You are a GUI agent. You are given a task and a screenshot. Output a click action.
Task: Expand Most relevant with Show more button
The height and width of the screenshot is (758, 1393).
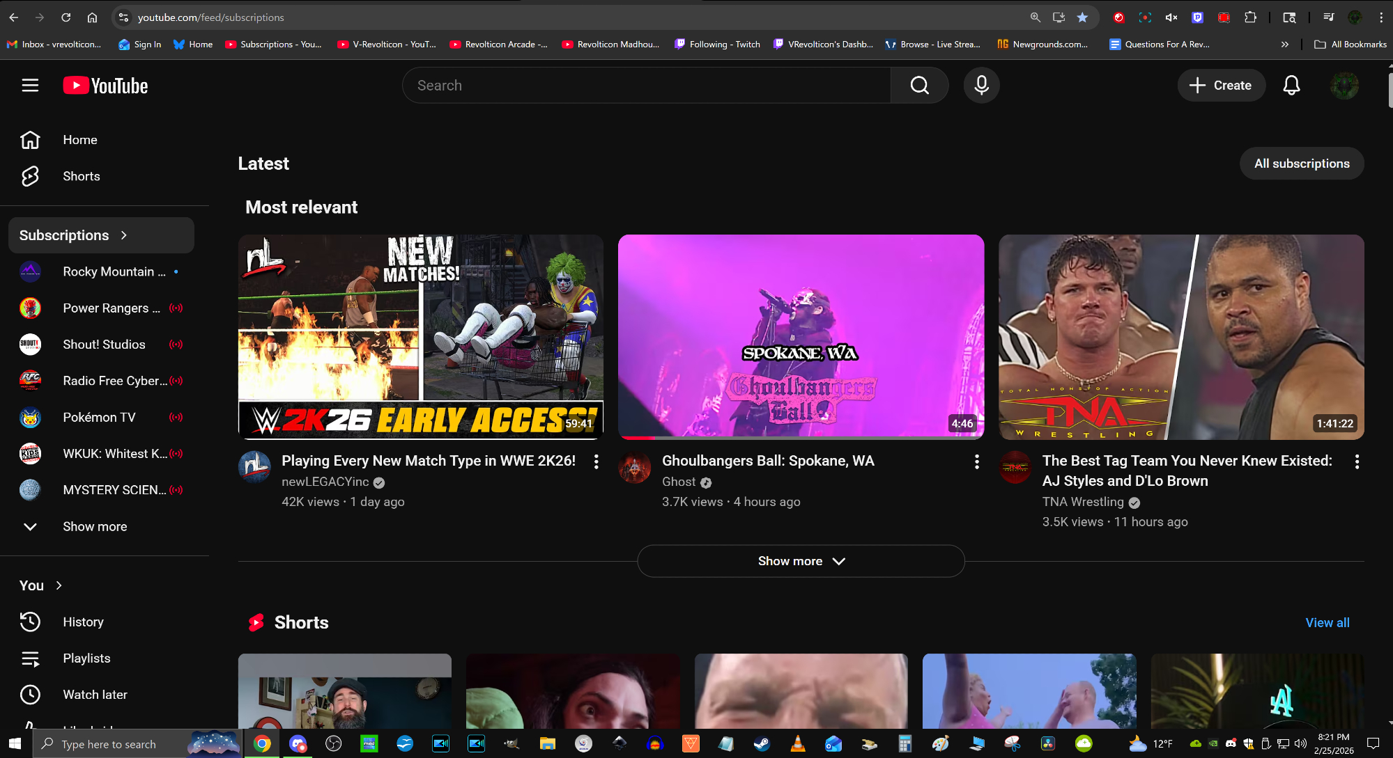tap(801, 561)
